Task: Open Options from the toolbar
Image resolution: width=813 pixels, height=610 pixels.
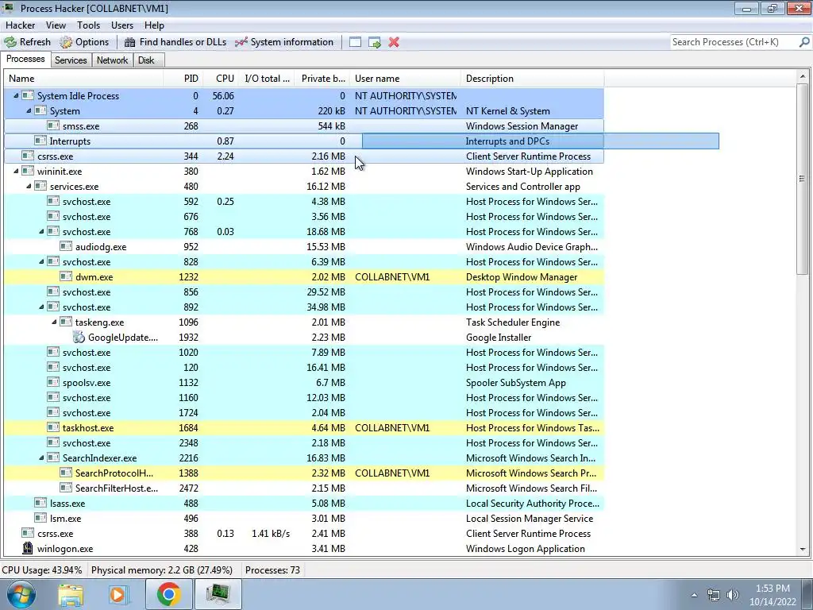Action: pyautogui.click(x=84, y=42)
